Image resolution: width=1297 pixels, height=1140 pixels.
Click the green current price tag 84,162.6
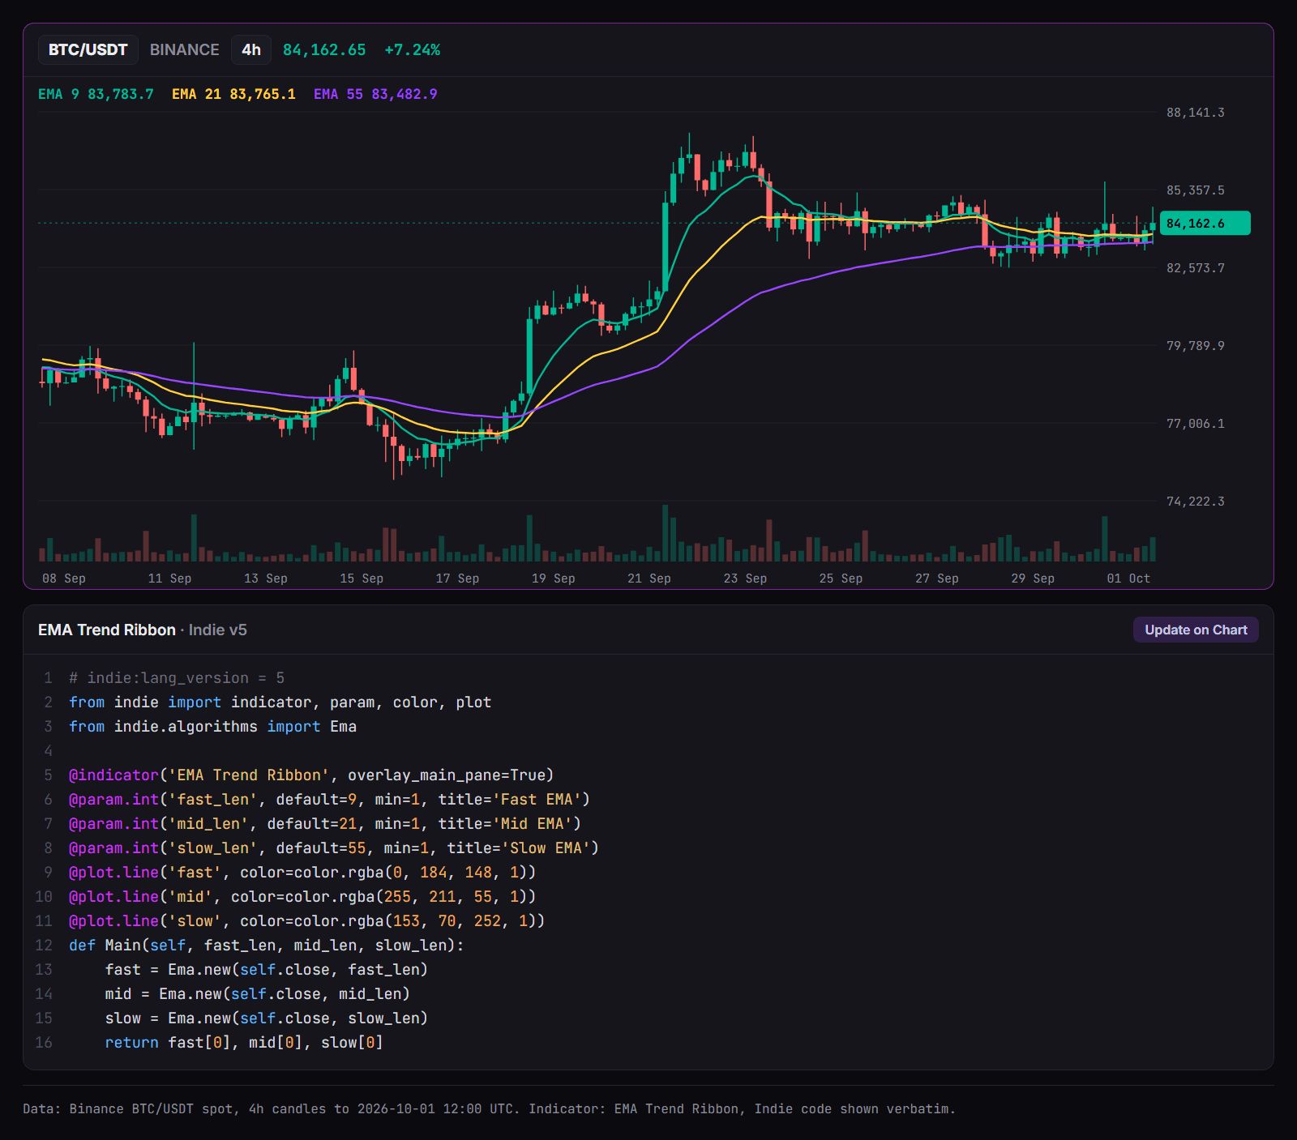[x=1205, y=223]
